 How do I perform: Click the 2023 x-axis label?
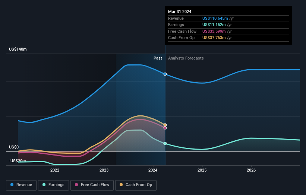click(x=104, y=170)
